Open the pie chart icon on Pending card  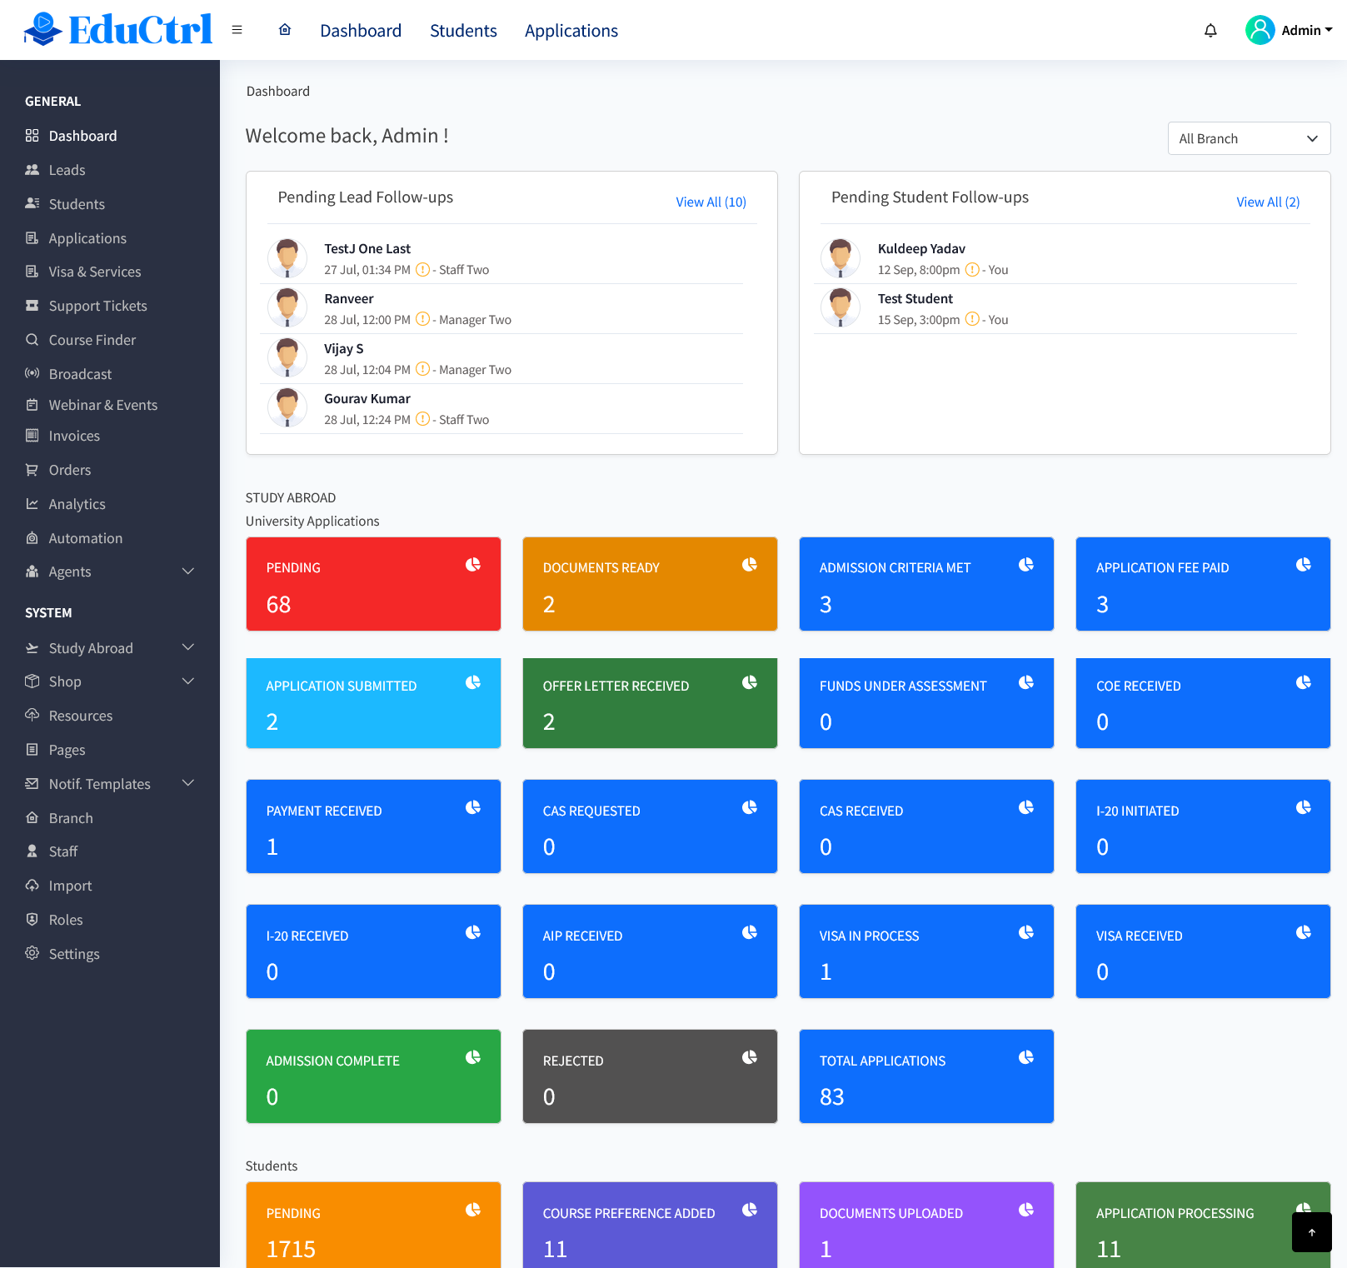[472, 564]
